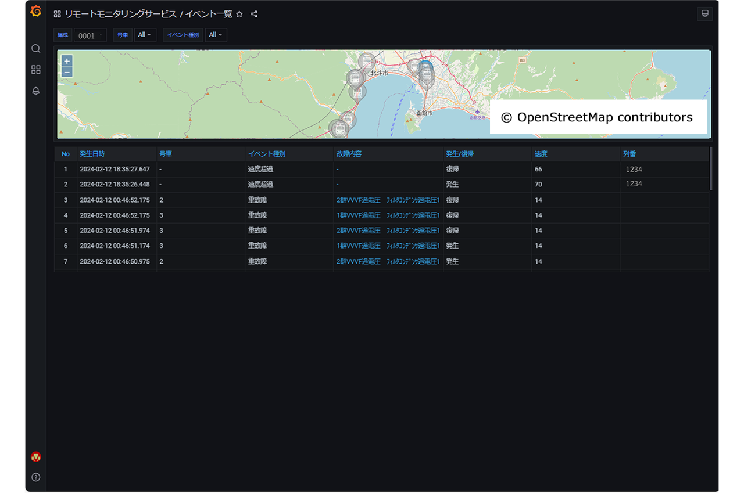Image resolution: width=744 pixels, height=493 pixels.
Task: Select timestamp 2024-02-12 00:46:50.975 cell
Action: (115, 262)
